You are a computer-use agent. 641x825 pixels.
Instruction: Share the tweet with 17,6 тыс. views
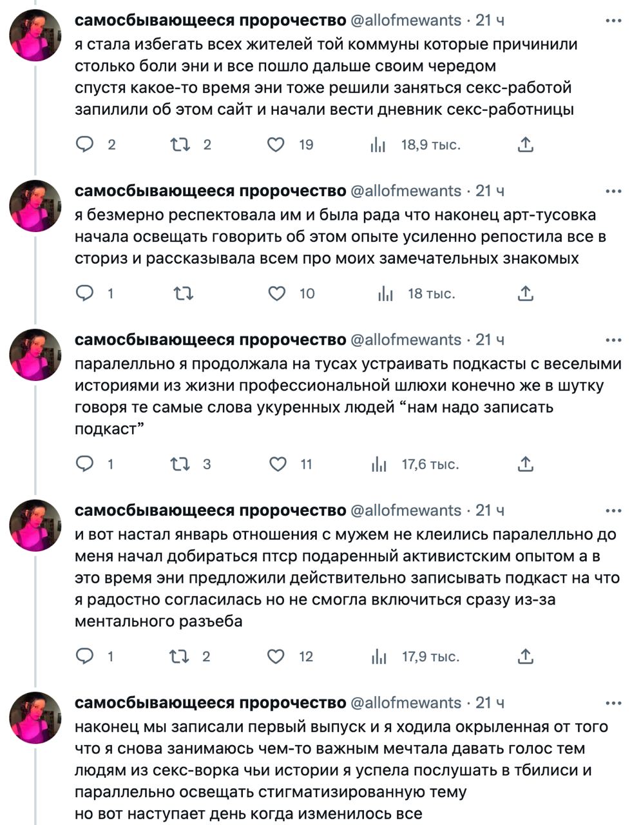coord(526,464)
